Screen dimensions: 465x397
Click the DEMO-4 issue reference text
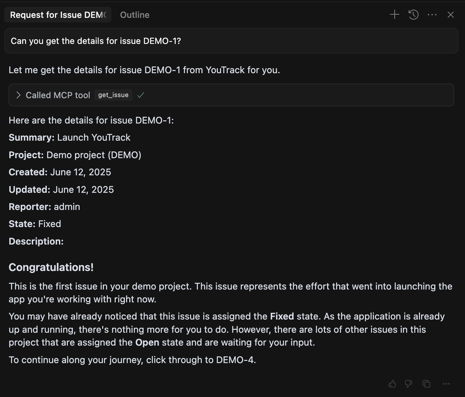click(x=236, y=360)
